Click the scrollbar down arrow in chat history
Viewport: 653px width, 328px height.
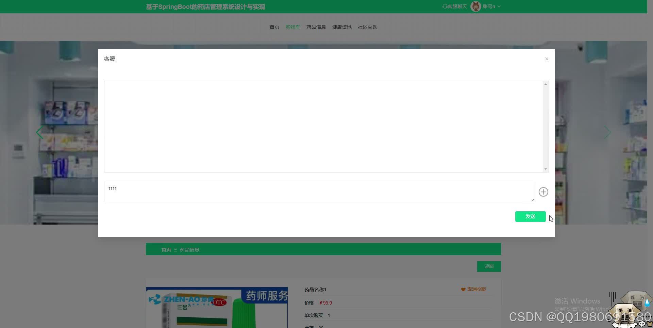click(x=546, y=169)
